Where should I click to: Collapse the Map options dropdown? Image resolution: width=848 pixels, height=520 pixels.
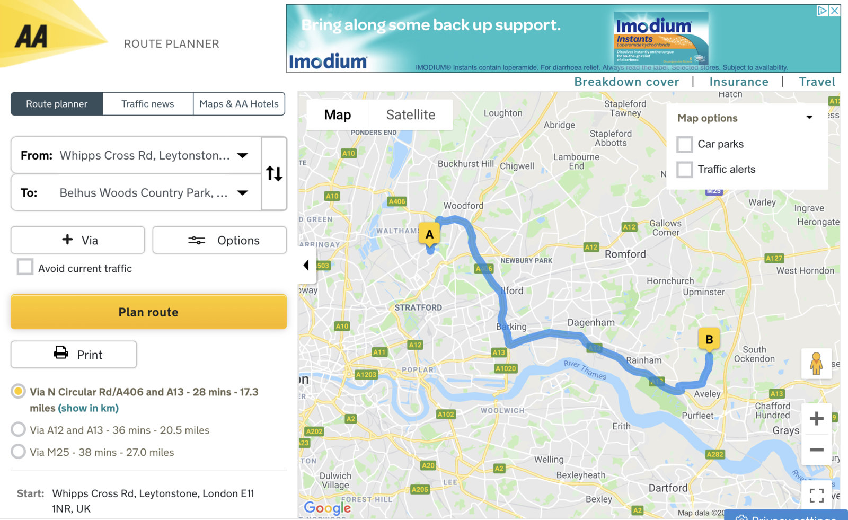(x=809, y=118)
